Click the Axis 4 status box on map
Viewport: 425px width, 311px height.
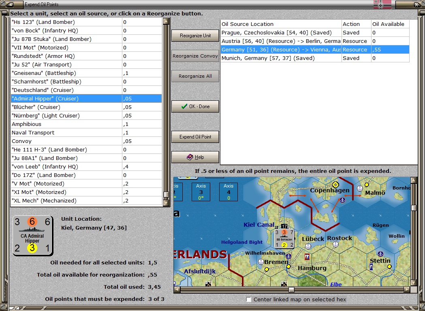tap(229, 192)
